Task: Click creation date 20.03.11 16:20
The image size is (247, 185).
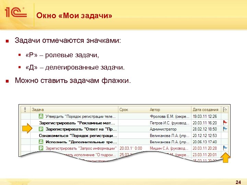Action: (x=205, y=123)
